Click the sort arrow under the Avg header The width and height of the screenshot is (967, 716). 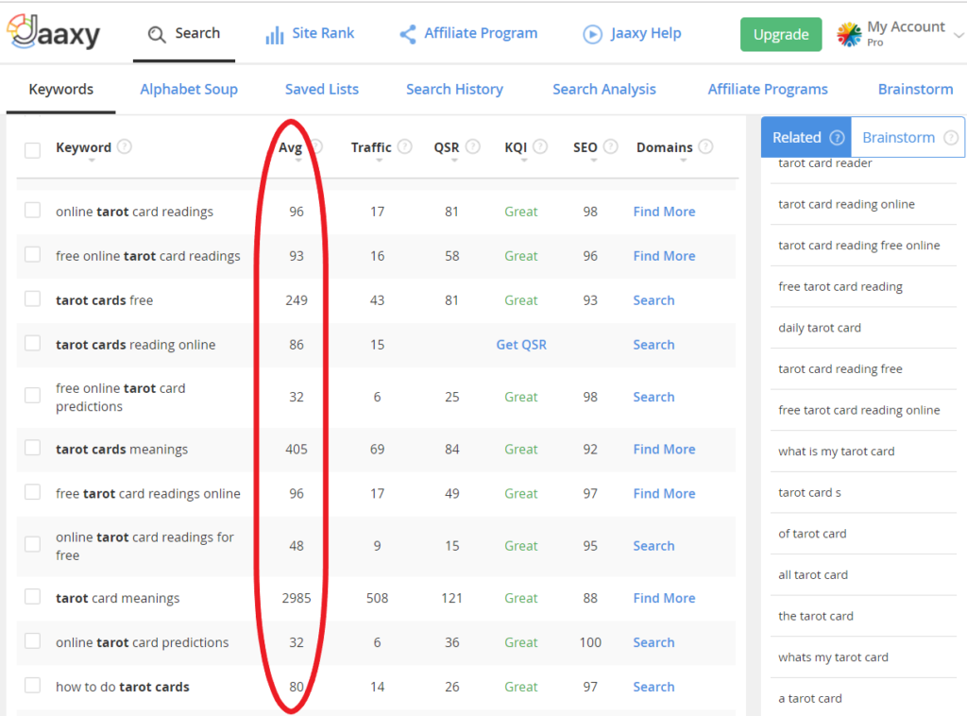pyautogui.click(x=298, y=161)
